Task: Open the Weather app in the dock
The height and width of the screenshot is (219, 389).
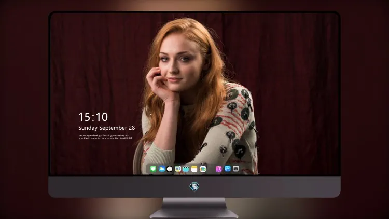Action: pos(162,169)
